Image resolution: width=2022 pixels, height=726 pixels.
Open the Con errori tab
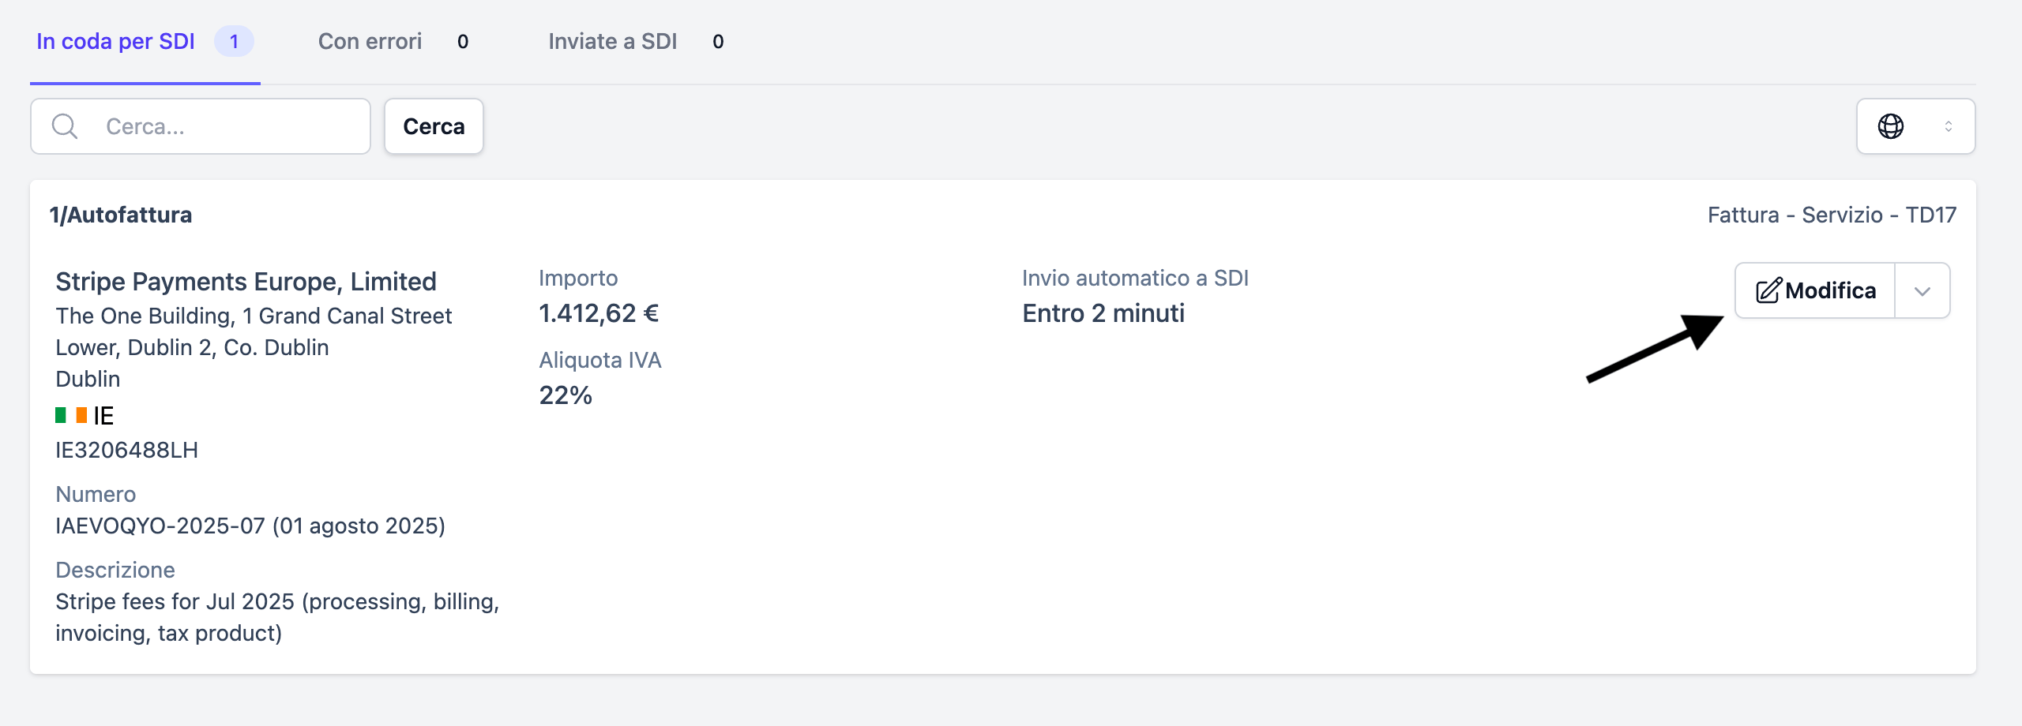click(393, 41)
